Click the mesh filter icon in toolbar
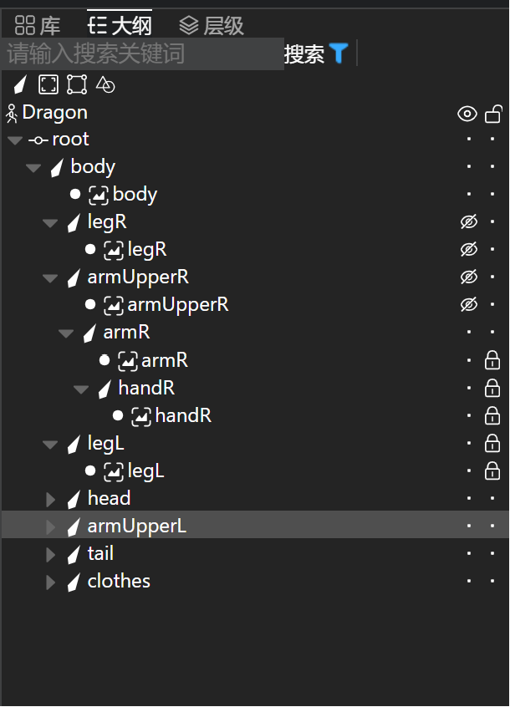 [77, 84]
